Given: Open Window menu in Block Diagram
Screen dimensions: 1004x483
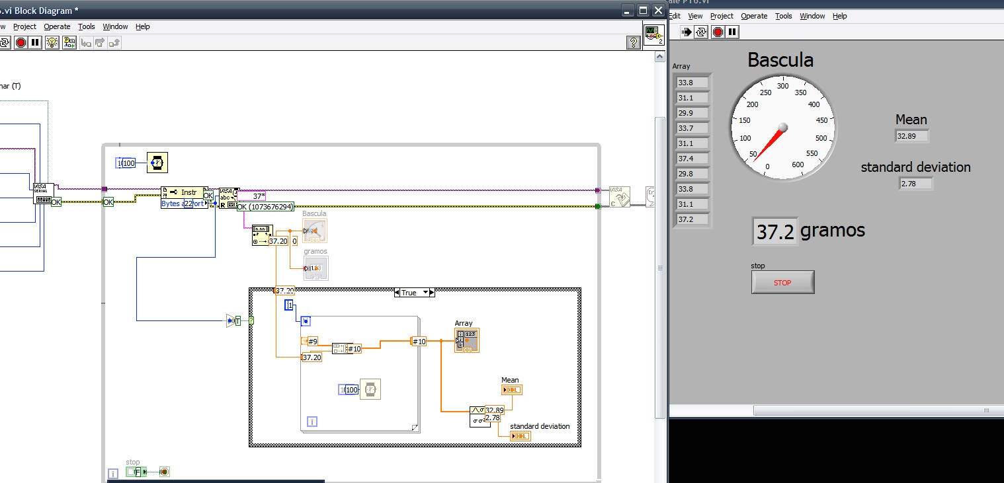Looking at the screenshot, I should point(115,26).
